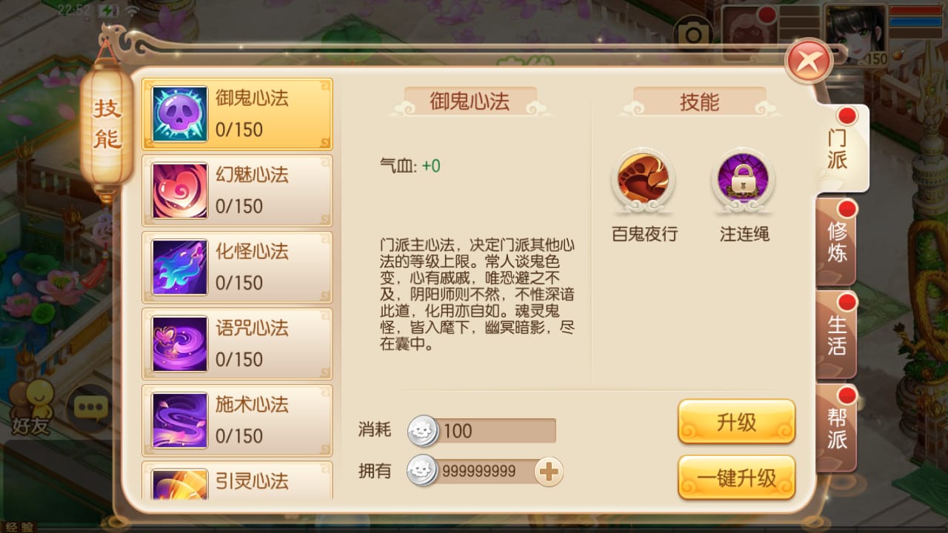Open the 生活 tab
This screenshot has height=533, width=948.
pyautogui.click(x=837, y=335)
